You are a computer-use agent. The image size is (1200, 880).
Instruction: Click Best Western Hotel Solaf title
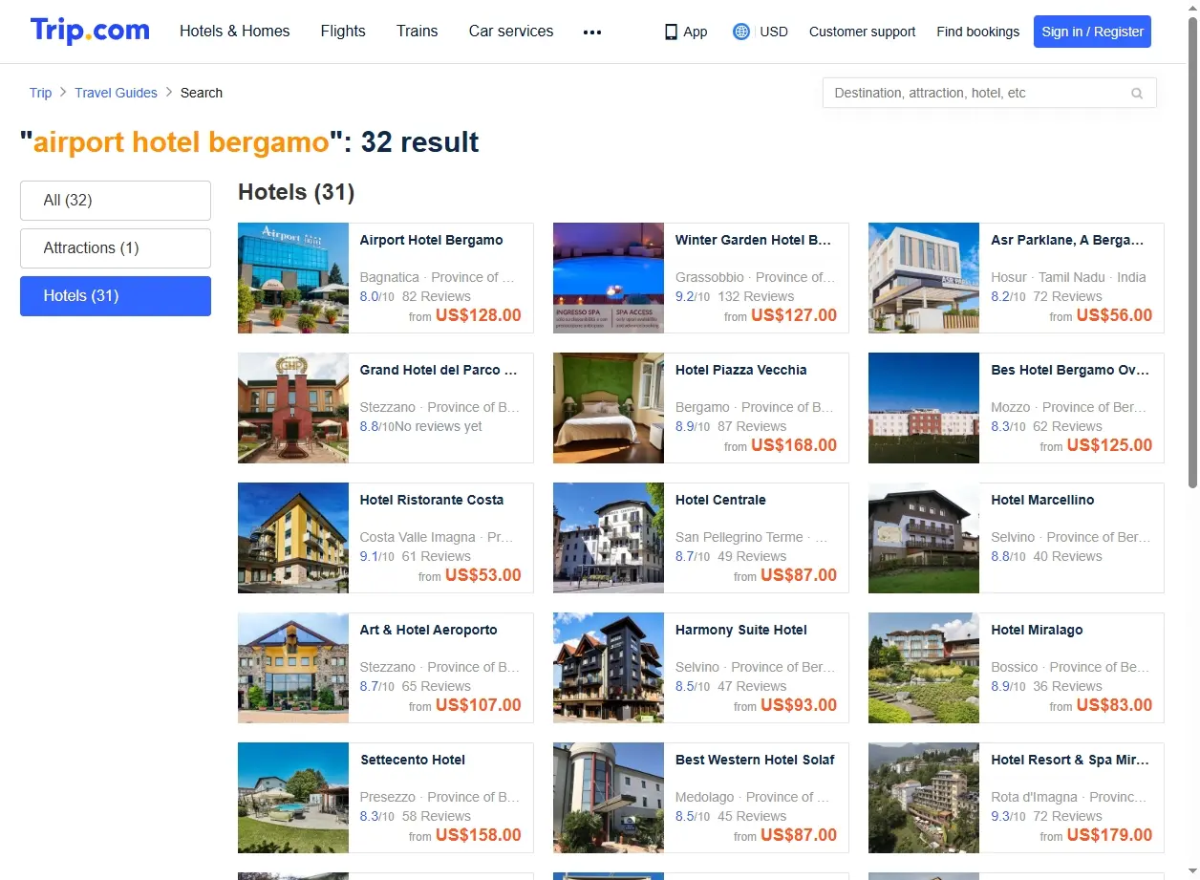755,760
